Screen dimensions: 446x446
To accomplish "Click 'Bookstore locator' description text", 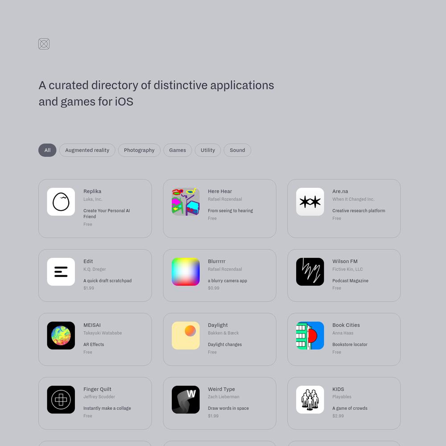I will 350,344.
